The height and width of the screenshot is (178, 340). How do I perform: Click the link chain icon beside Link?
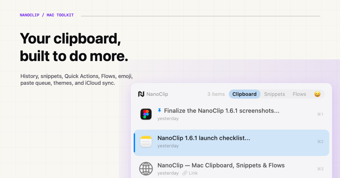(185, 173)
